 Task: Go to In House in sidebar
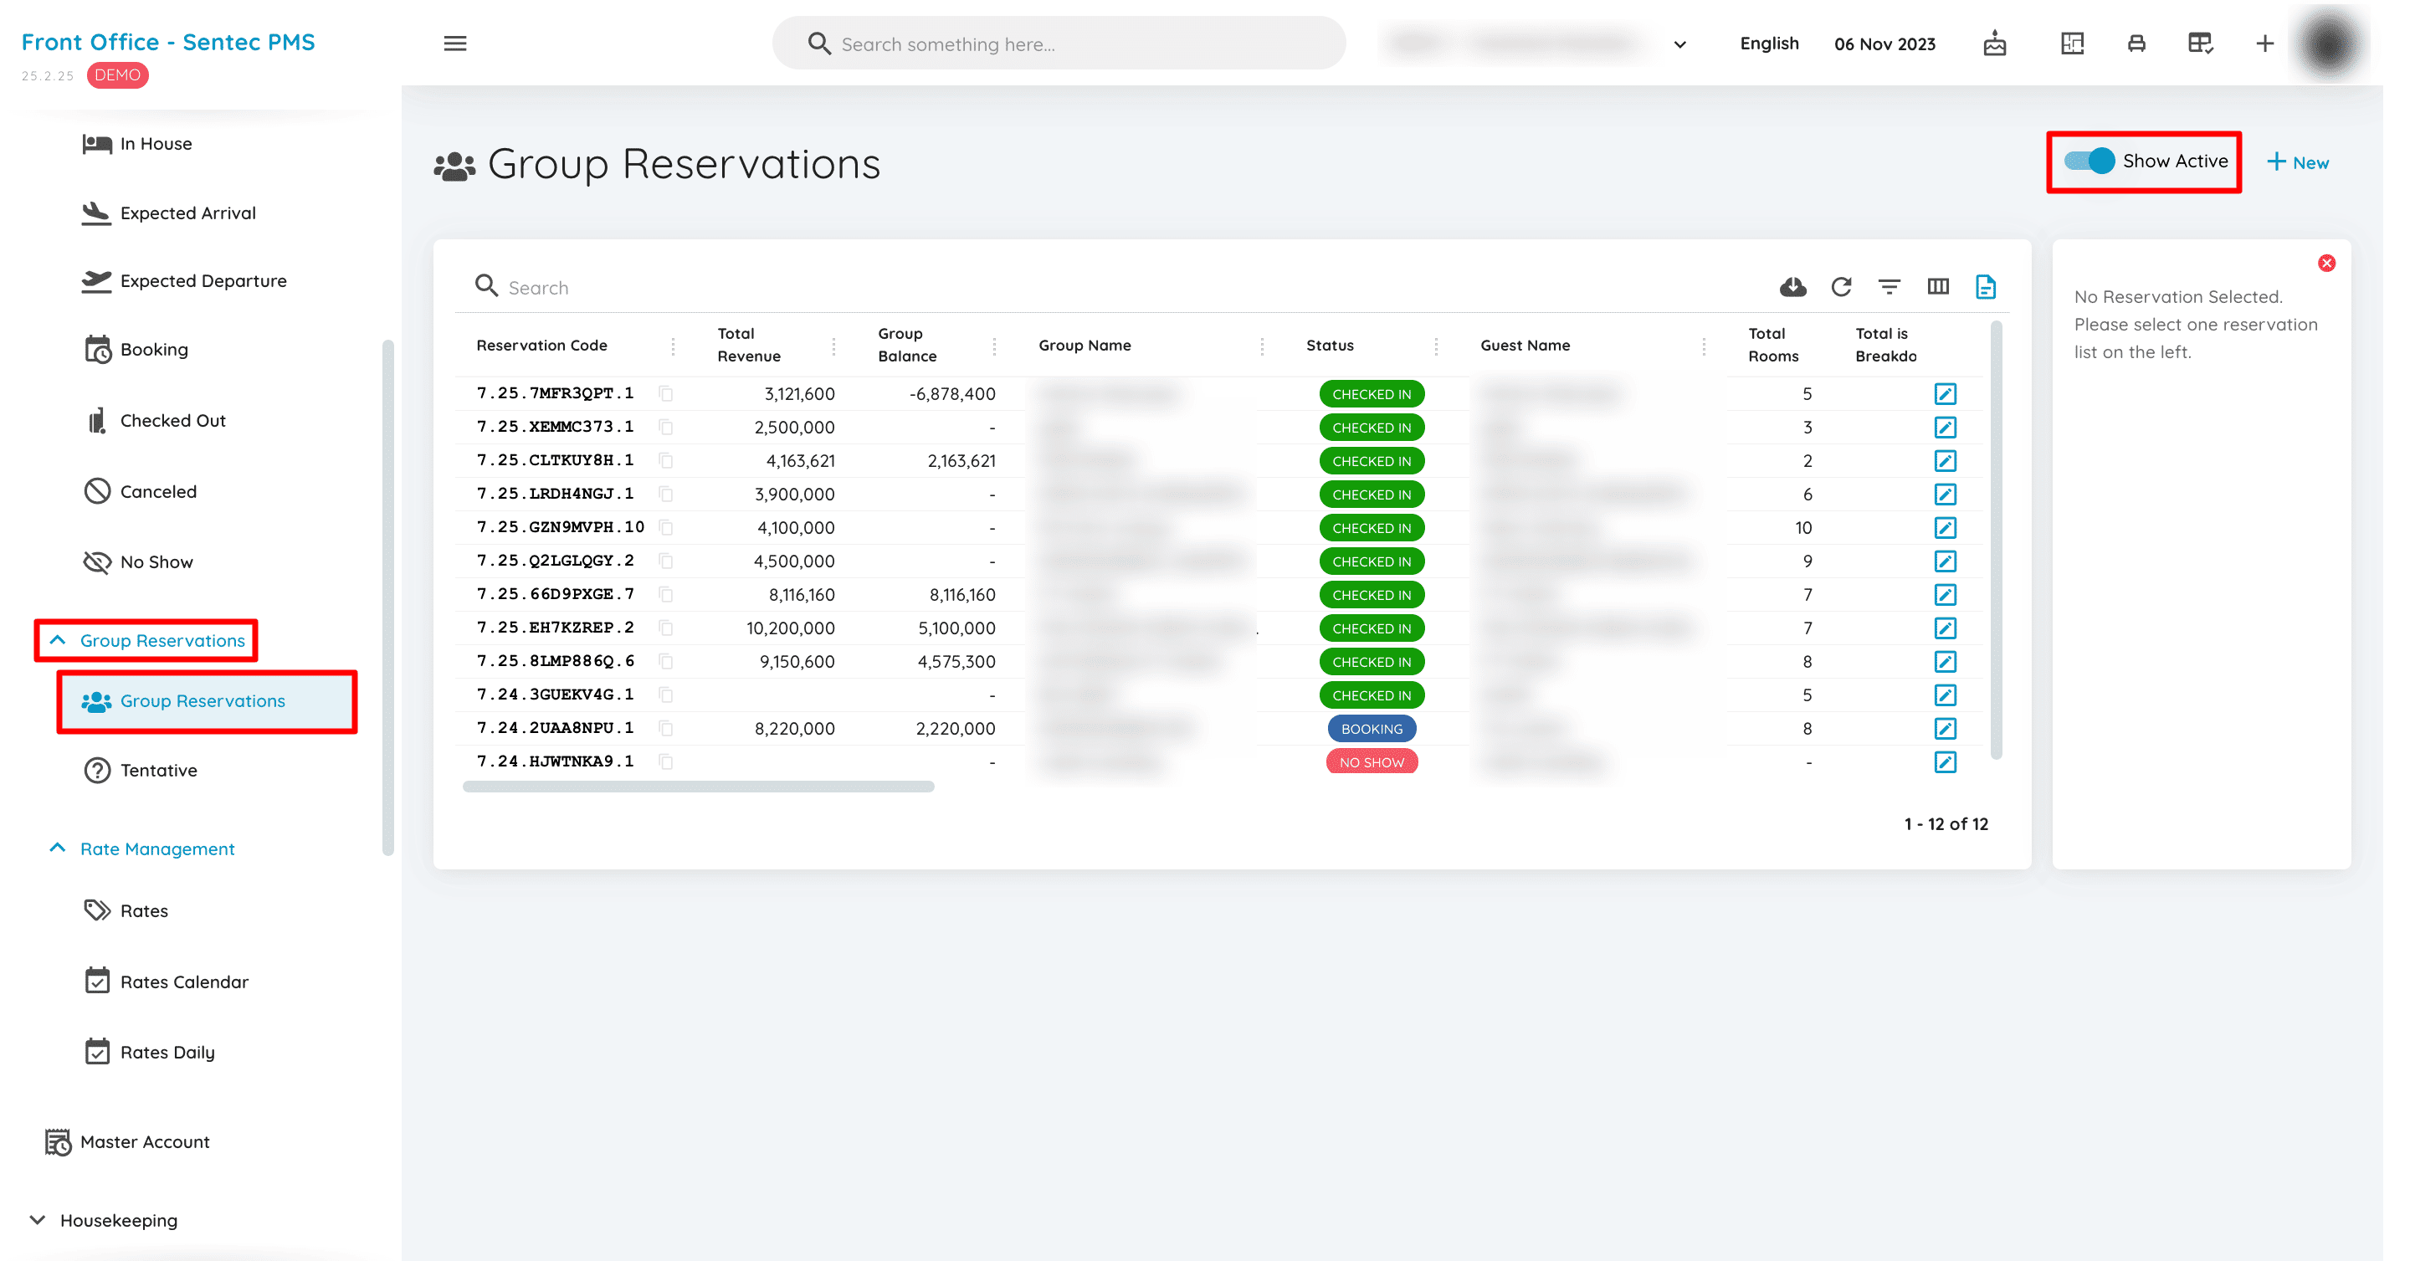137,143
